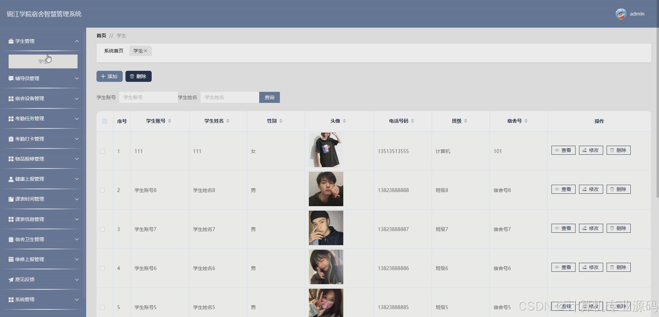
Task: Sort by 班级 column arrows
Action: point(466,121)
